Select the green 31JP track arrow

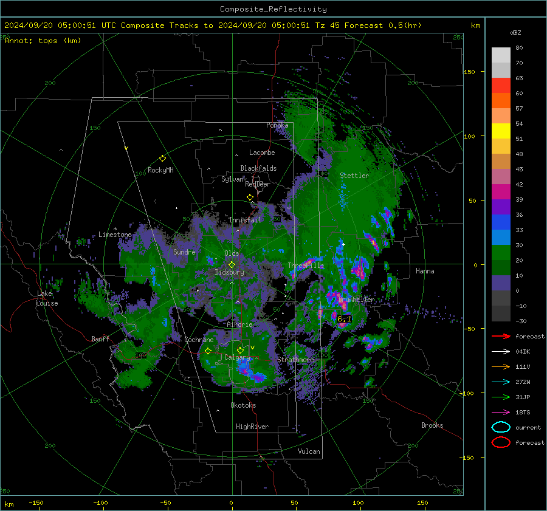point(501,397)
